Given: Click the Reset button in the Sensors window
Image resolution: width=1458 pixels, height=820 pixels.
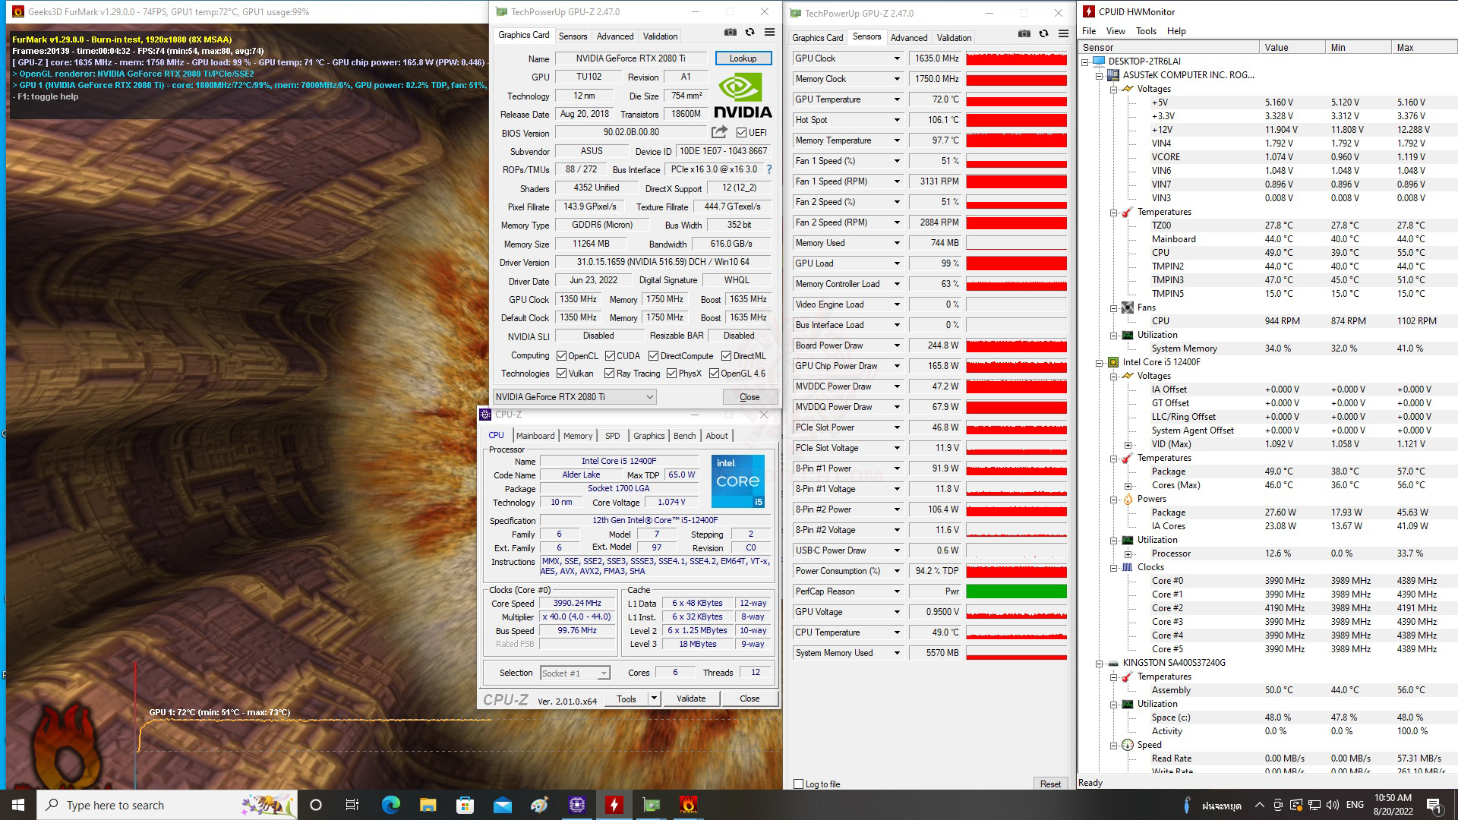Looking at the screenshot, I should point(1050,784).
